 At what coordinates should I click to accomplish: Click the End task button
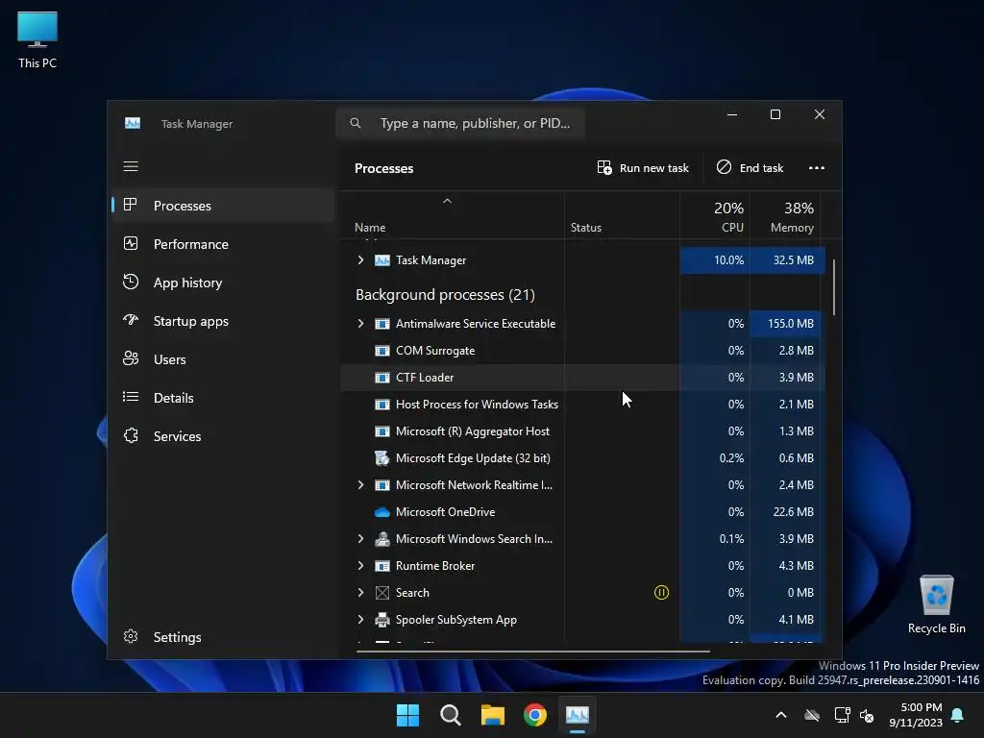750,167
